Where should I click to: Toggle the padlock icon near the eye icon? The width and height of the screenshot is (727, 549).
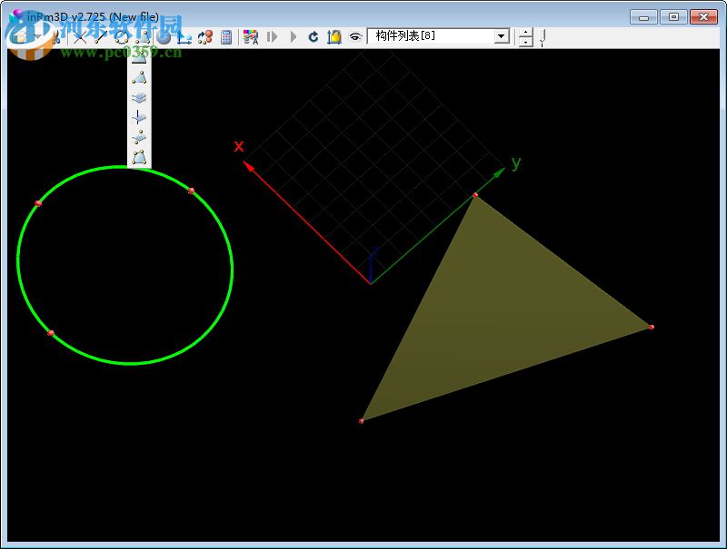334,38
